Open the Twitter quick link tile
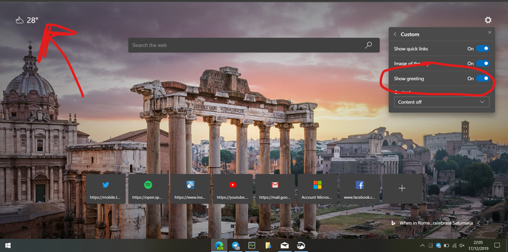The height and width of the screenshot is (252, 508). pos(106,189)
